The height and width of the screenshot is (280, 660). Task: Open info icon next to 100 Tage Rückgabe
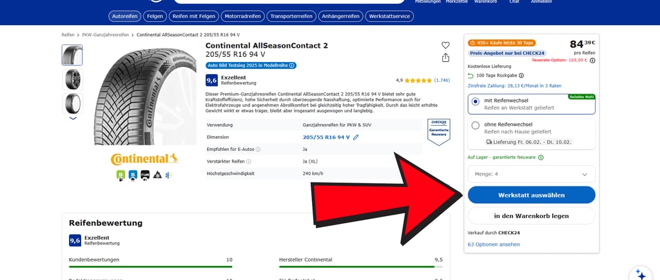point(521,75)
